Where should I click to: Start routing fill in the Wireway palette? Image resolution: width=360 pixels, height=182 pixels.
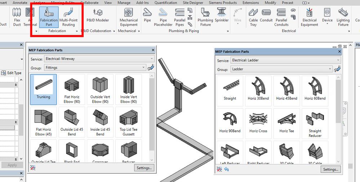[x=151, y=68]
